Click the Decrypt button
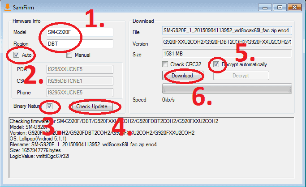306x187 pixels. coord(241,76)
